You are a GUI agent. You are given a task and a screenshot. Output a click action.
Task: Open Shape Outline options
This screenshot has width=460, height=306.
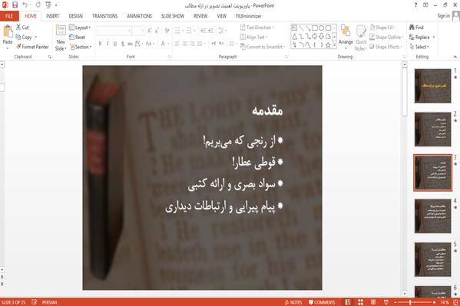pyautogui.click(x=386, y=38)
